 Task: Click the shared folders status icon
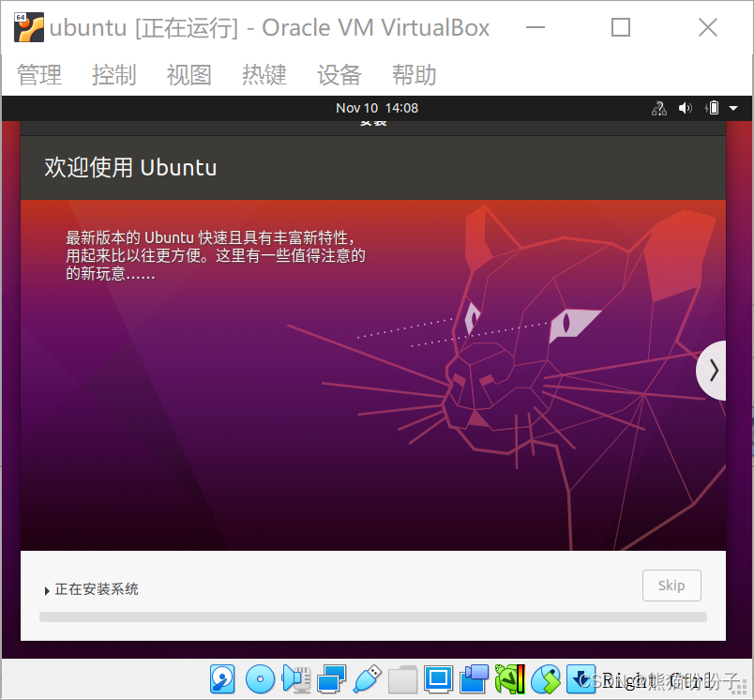click(402, 679)
